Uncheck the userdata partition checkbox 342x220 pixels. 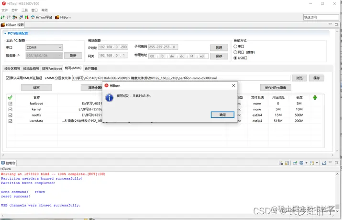(x=10, y=121)
